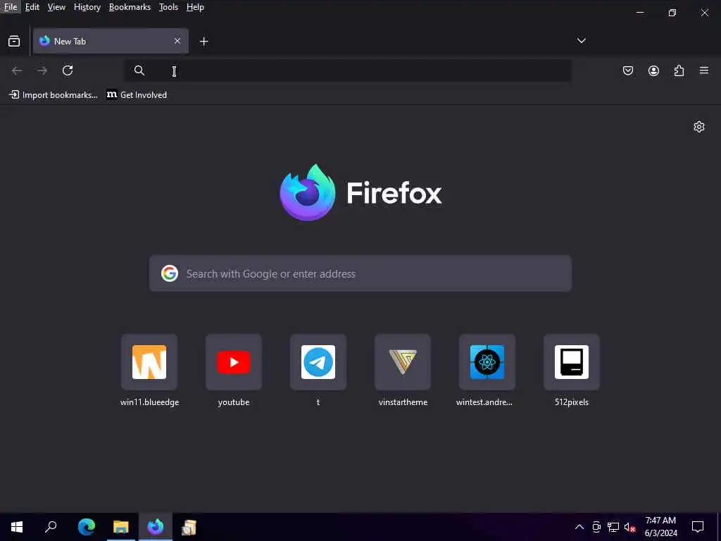Screen dimensions: 721x541
Task: Open the Extensions puzzle icon
Action: click(679, 70)
